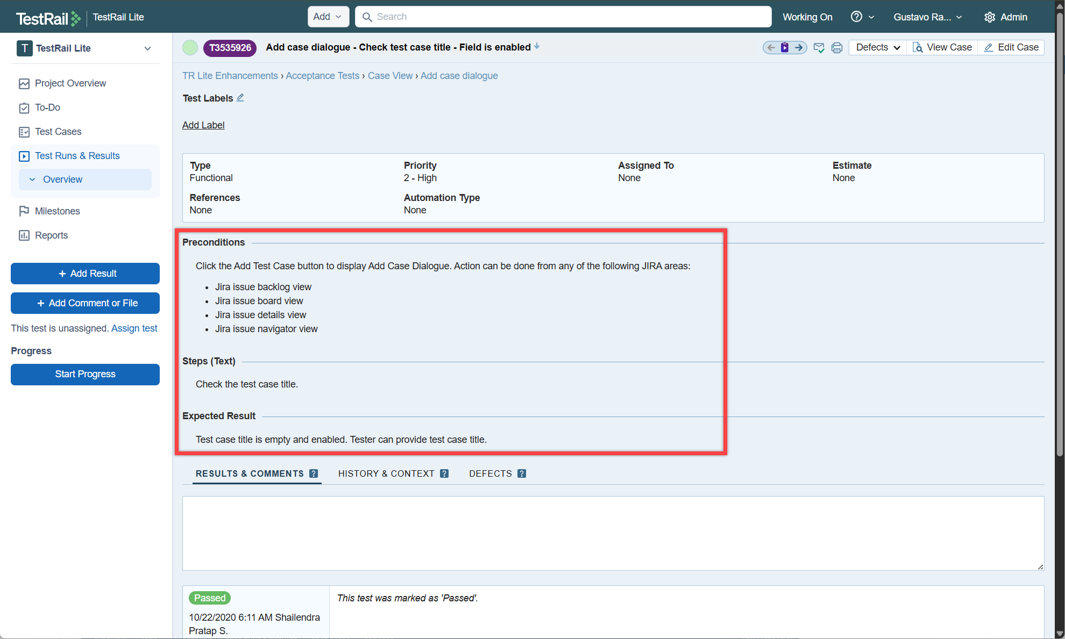Click the print icon

pyautogui.click(x=836, y=48)
